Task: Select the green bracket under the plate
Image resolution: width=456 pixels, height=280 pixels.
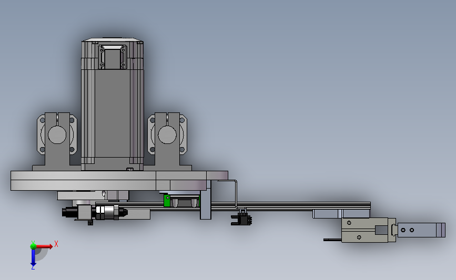Action: pos(167,201)
